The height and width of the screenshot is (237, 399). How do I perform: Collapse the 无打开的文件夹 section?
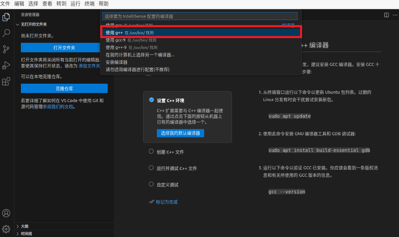[18, 24]
